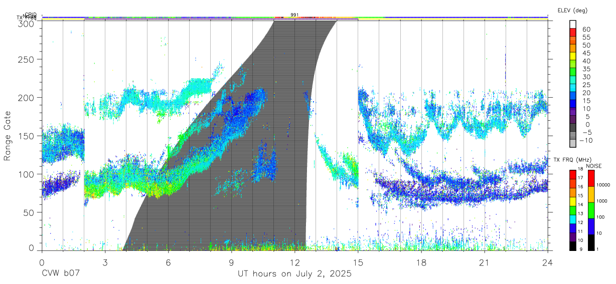The height and width of the screenshot is (284, 616).
Task: Click x-axis tick label '12'
Action: (294, 262)
